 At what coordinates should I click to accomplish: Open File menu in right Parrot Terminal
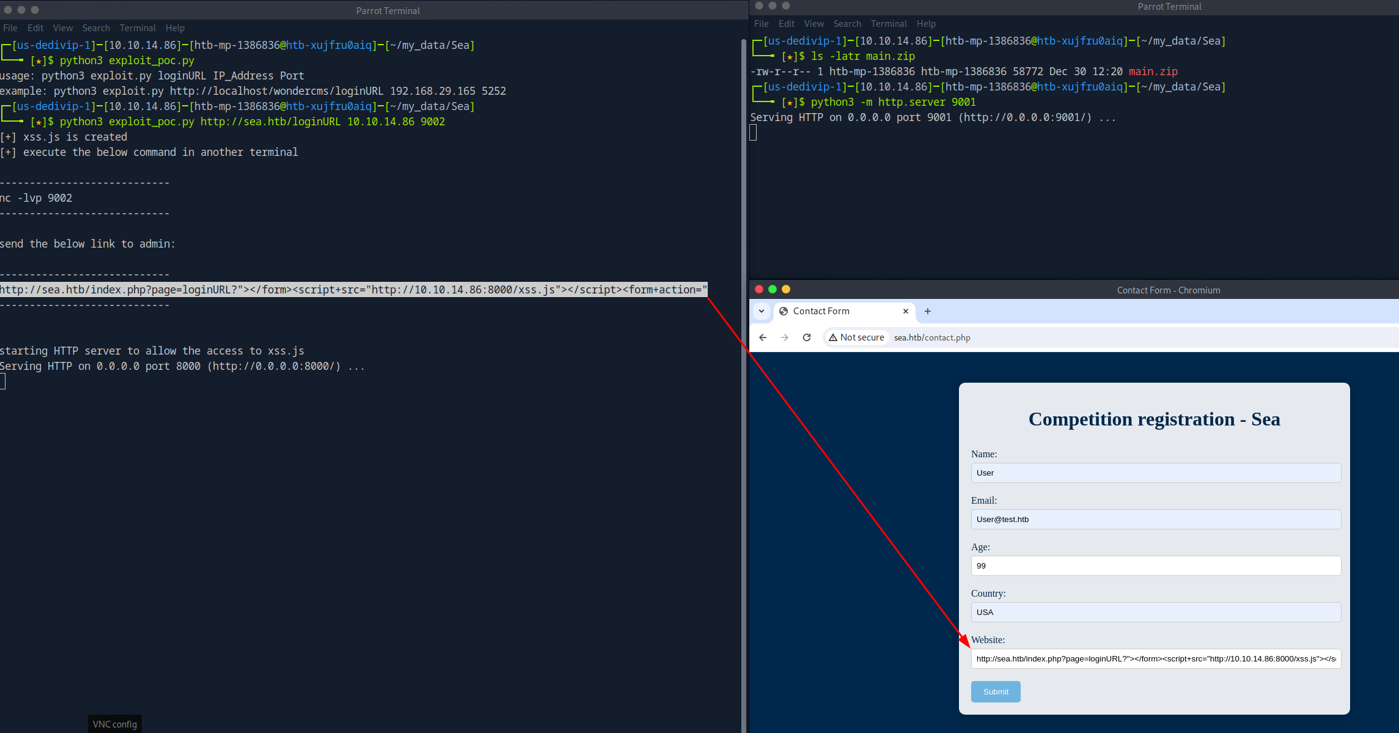[x=762, y=24]
